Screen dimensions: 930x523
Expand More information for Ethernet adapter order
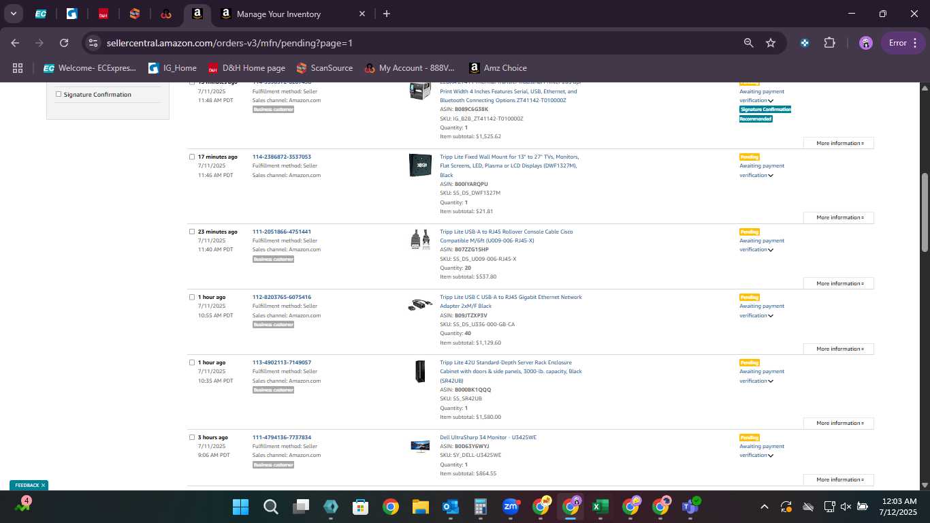[839, 349]
